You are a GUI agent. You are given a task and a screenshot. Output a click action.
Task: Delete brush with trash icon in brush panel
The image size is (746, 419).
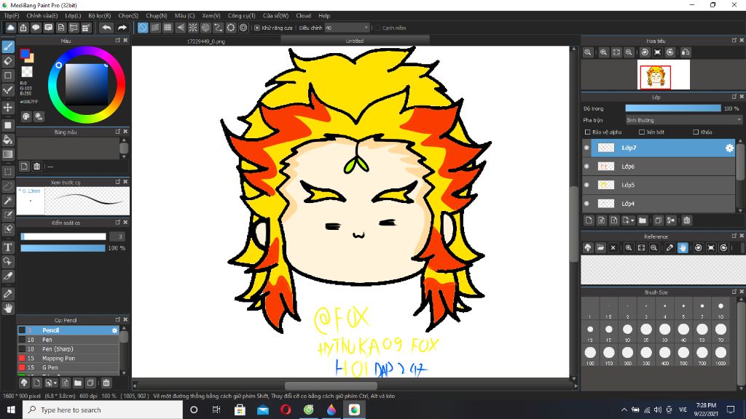coord(106,383)
